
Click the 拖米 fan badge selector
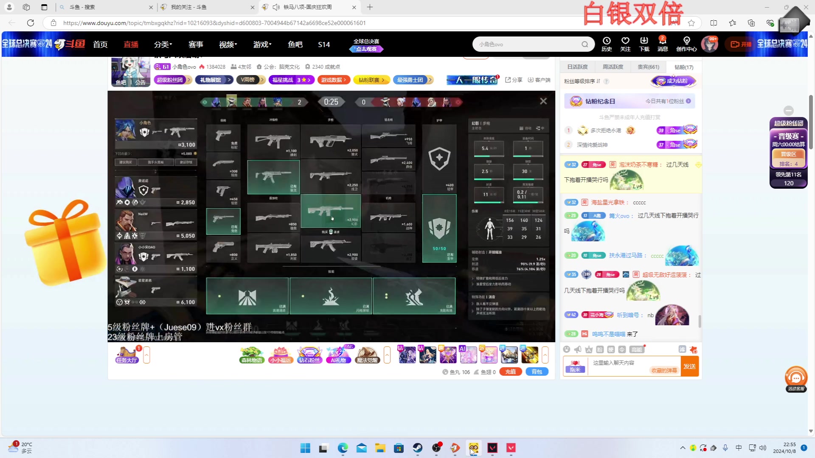tap(575, 366)
